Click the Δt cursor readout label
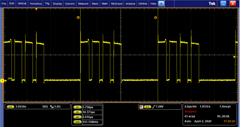The image size is (240, 127). pyautogui.click(x=77, y=117)
